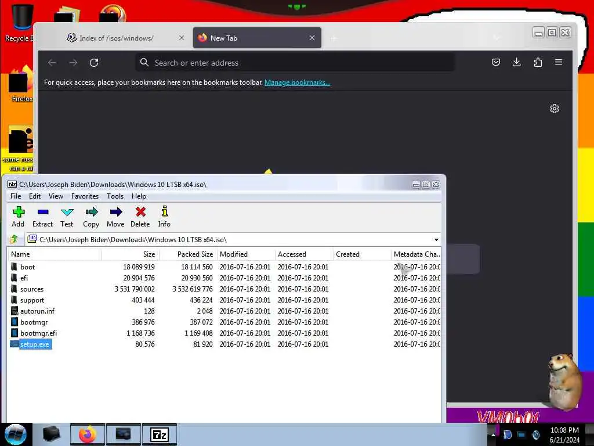This screenshot has width=594, height=446.
Task: Show hidden system tray icons arrow
Action: coord(493,434)
